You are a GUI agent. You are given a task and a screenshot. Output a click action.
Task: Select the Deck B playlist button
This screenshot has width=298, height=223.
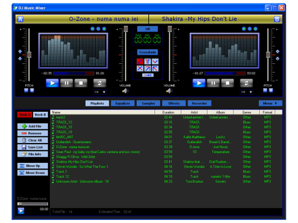click(x=40, y=115)
